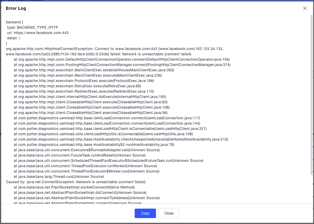Click the url https://www.facebook.com:443 line
This screenshot has height=224, width=314.
pos(38,33)
